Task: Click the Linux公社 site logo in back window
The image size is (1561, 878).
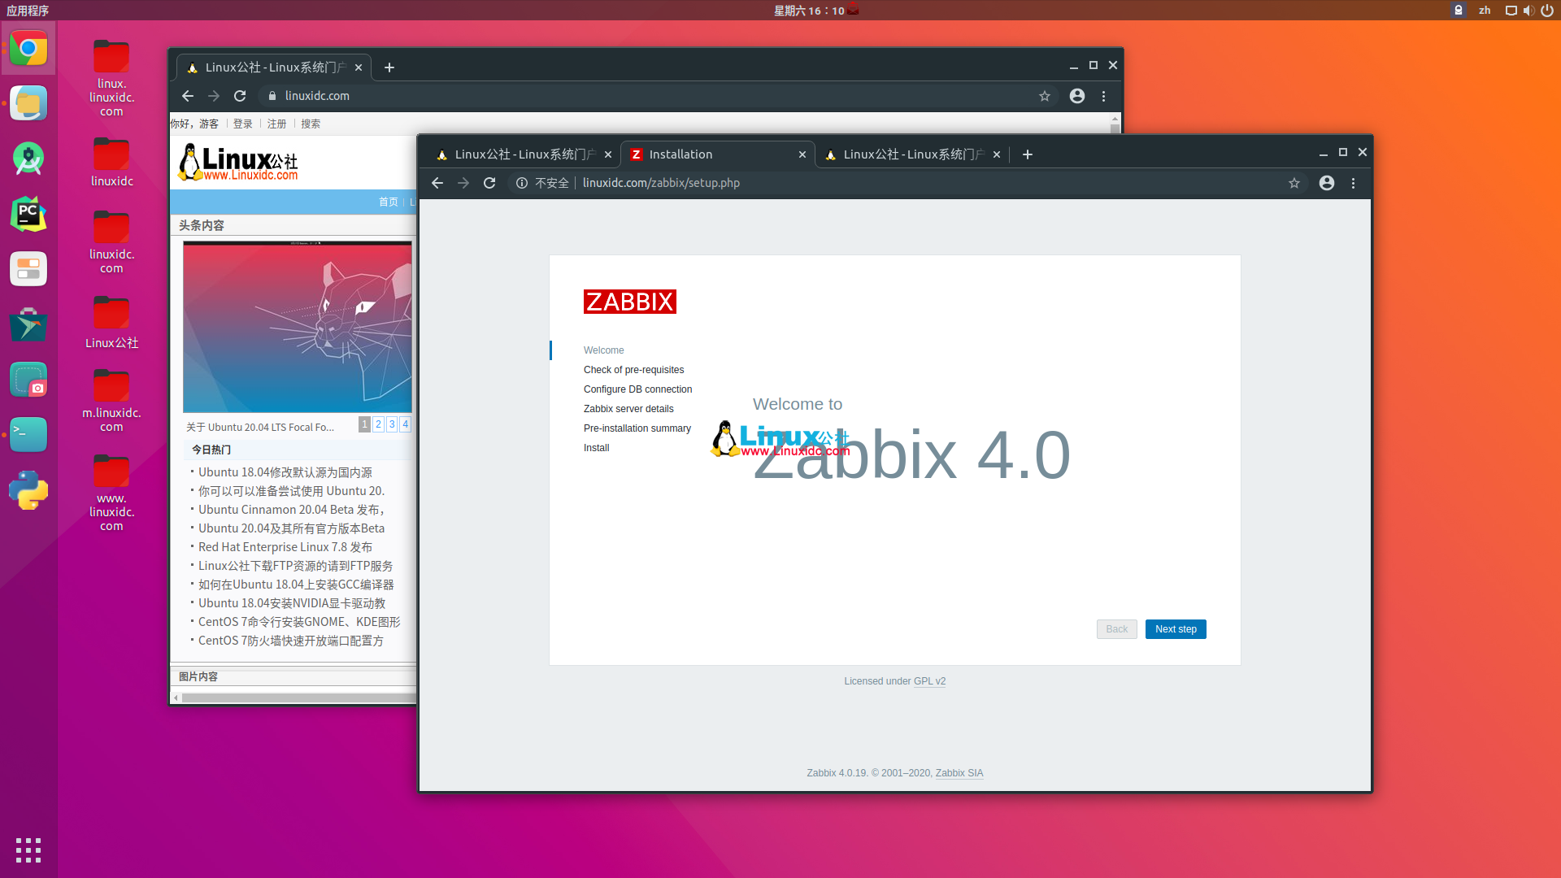Action: tap(238, 162)
